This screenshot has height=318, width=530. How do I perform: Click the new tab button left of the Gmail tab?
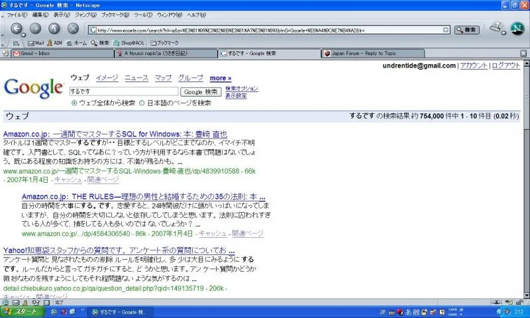[x=5, y=53]
